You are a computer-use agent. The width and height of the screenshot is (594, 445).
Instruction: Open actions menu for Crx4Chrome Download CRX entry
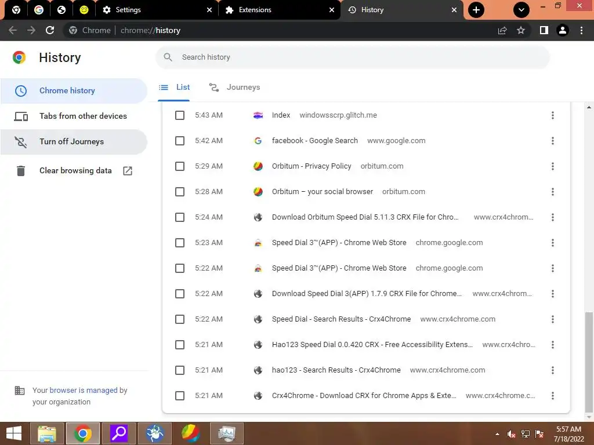553,396
